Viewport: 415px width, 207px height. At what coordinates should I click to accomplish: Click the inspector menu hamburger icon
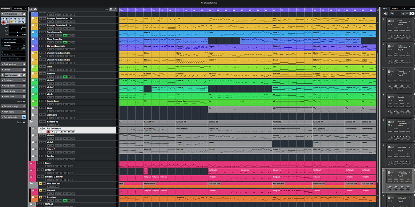coord(26,9)
